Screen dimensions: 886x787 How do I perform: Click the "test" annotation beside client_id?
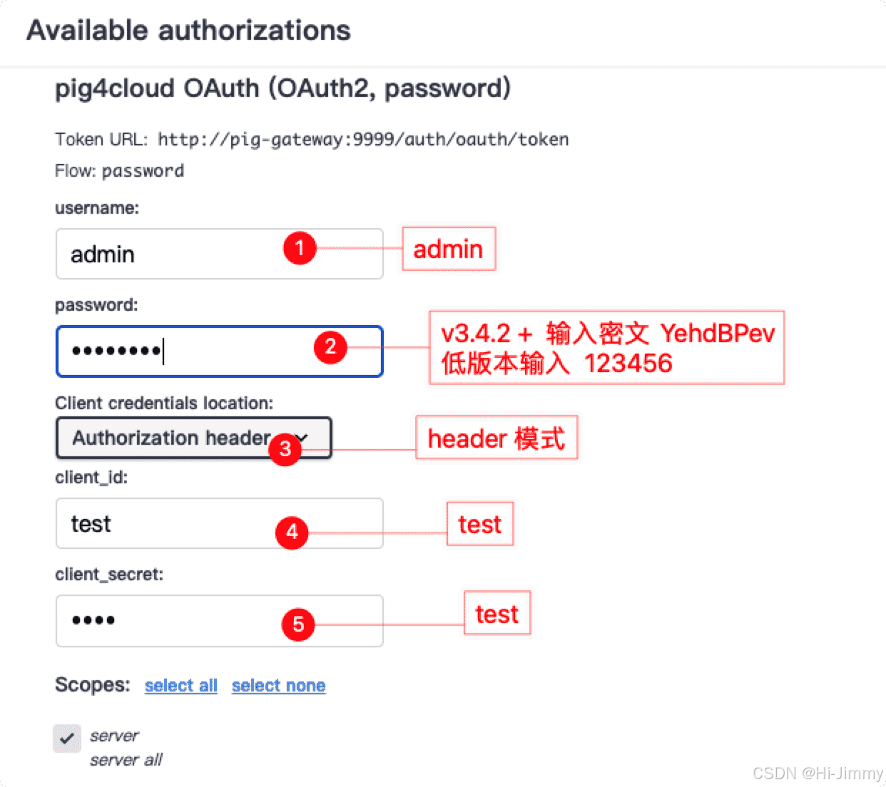[x=479, y=524]
